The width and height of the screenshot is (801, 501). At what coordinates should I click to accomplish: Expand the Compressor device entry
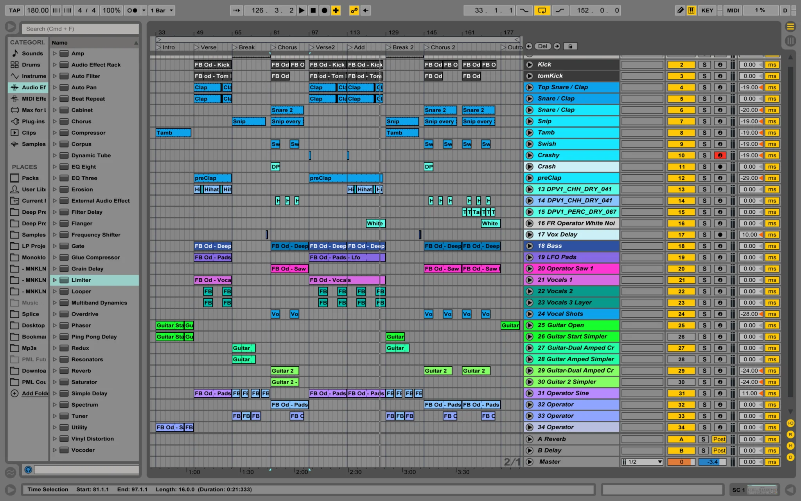[55, 133]
